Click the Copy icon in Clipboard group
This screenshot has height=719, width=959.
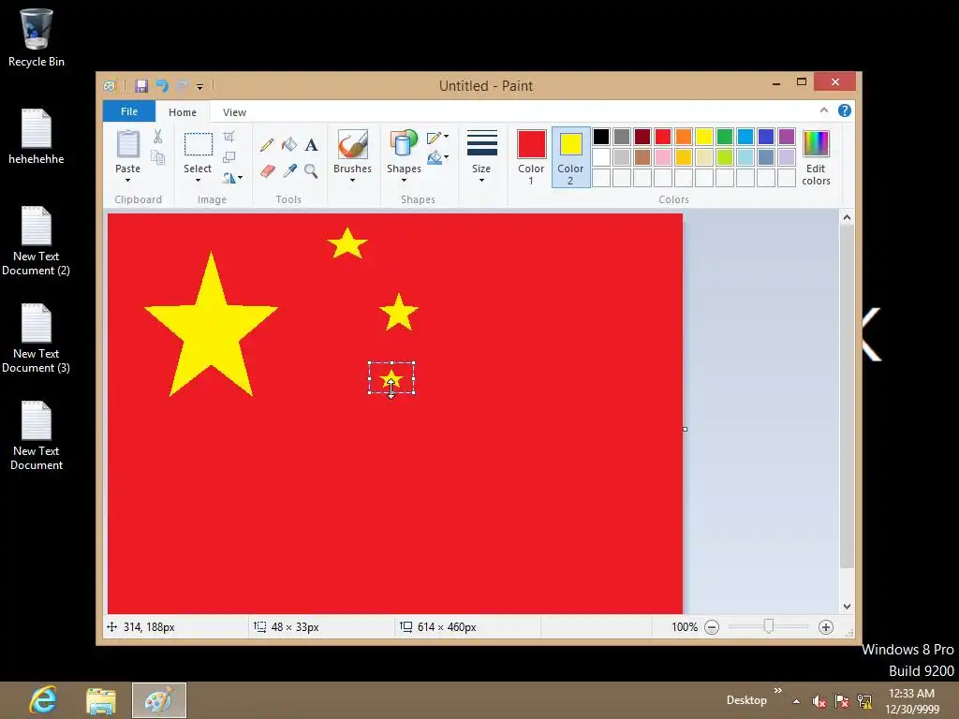coord(157,157)
